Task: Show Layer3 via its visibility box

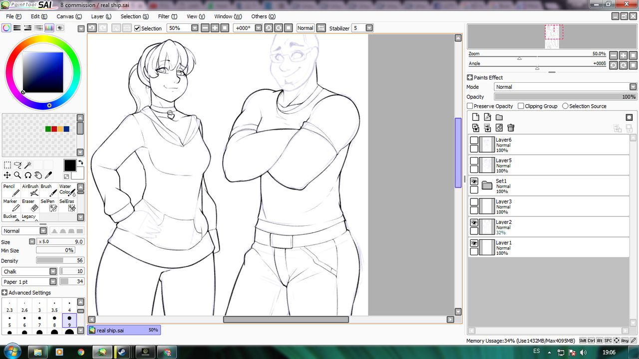Action: coord(474,202)
